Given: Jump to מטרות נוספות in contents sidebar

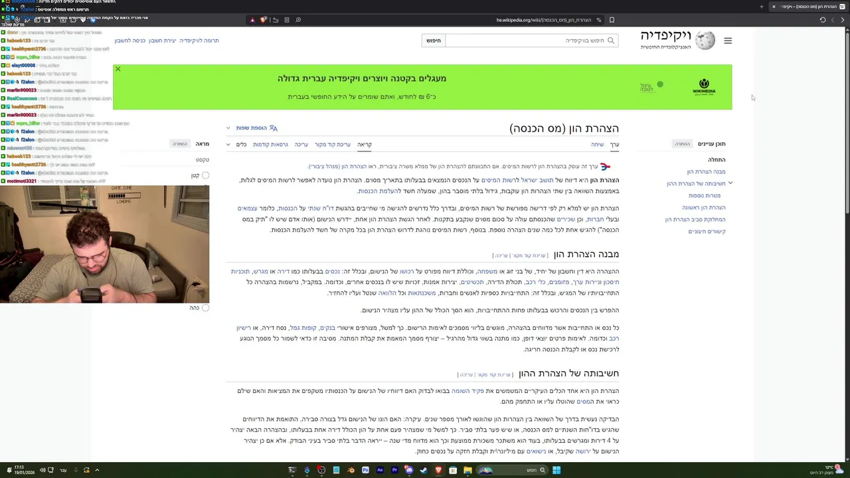Looking at the screenshot, I should tap(705, 196).
